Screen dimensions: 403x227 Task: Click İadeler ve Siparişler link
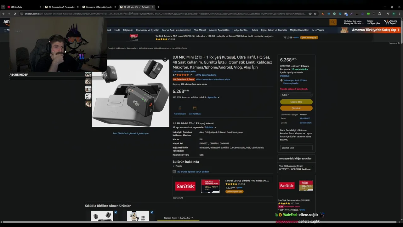374,22
